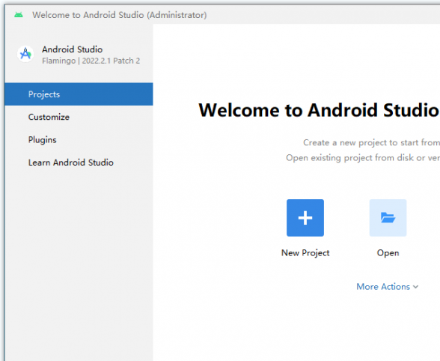440x361 pixels.
Task: Select the Projects tab
Action: 79,94
